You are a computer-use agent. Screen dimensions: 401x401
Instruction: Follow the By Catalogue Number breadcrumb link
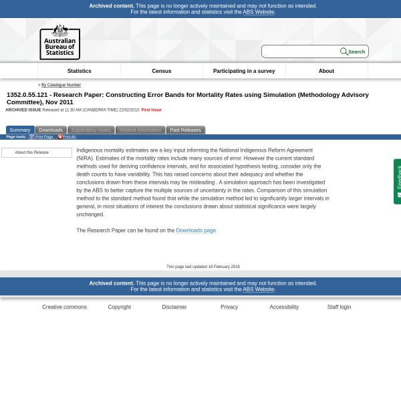[x=61, y=85]
